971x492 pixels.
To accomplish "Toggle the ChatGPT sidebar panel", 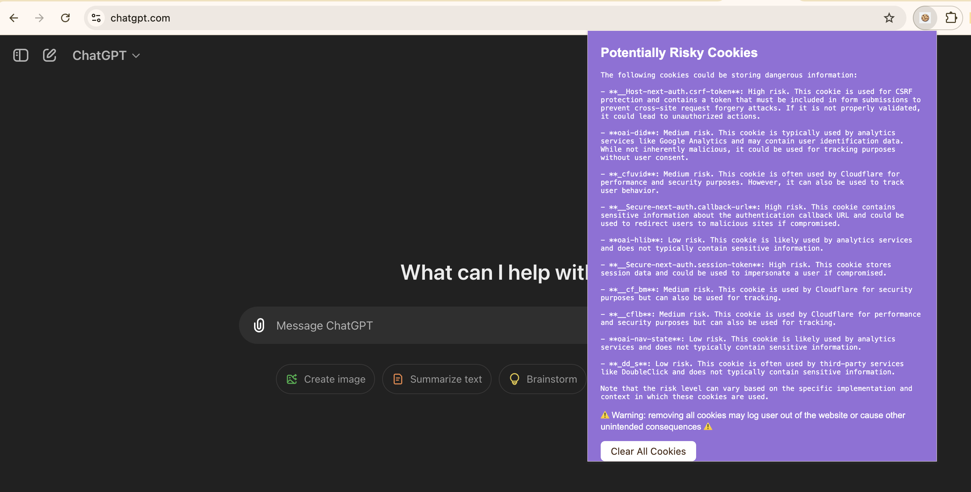I will pyautogui.click(x=20, y=55).
